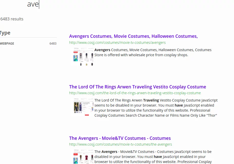Open "Avengers Costumes, Movie Costumes, Halloween Costumes" result
Screen dimensions: 234x164
[133, 36]
